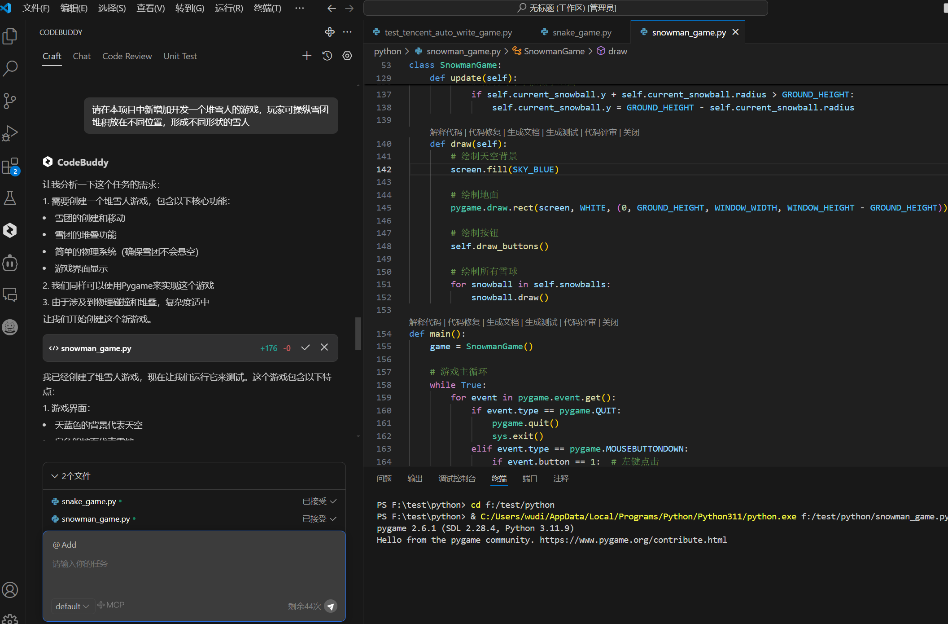The width and height of the screenshot is (948, 624).
Task: Click 解释代码 code lens above draw
Action: [x=446, y=132]
